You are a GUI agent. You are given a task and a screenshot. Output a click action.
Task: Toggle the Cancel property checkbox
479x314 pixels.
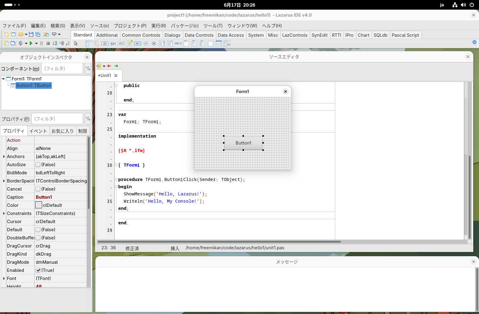click(38, 189)
